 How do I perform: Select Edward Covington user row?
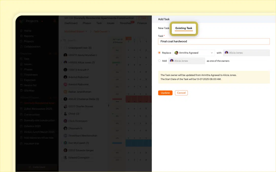pyautogui.click(x=79, y=158)
